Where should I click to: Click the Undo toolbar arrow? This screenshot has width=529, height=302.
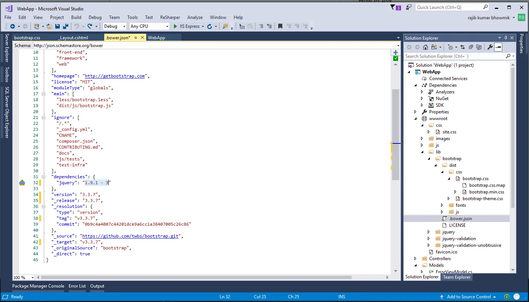coord(77,26)
